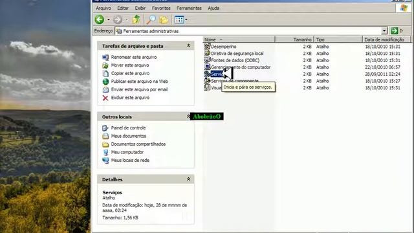Click the Mover este arquivo icon
The height and width of the screenshot is (233, 414).
coord(105,65)
